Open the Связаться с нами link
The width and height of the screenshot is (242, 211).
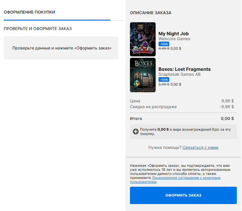point(200,147)
